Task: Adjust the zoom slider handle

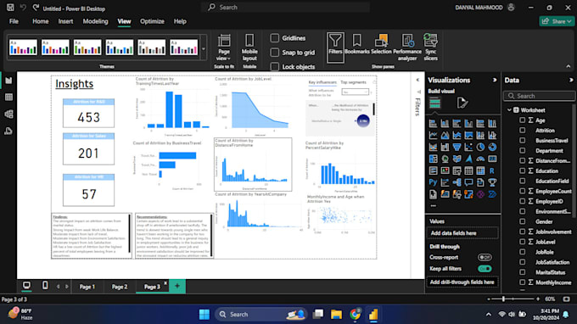Action: point(503,299)
